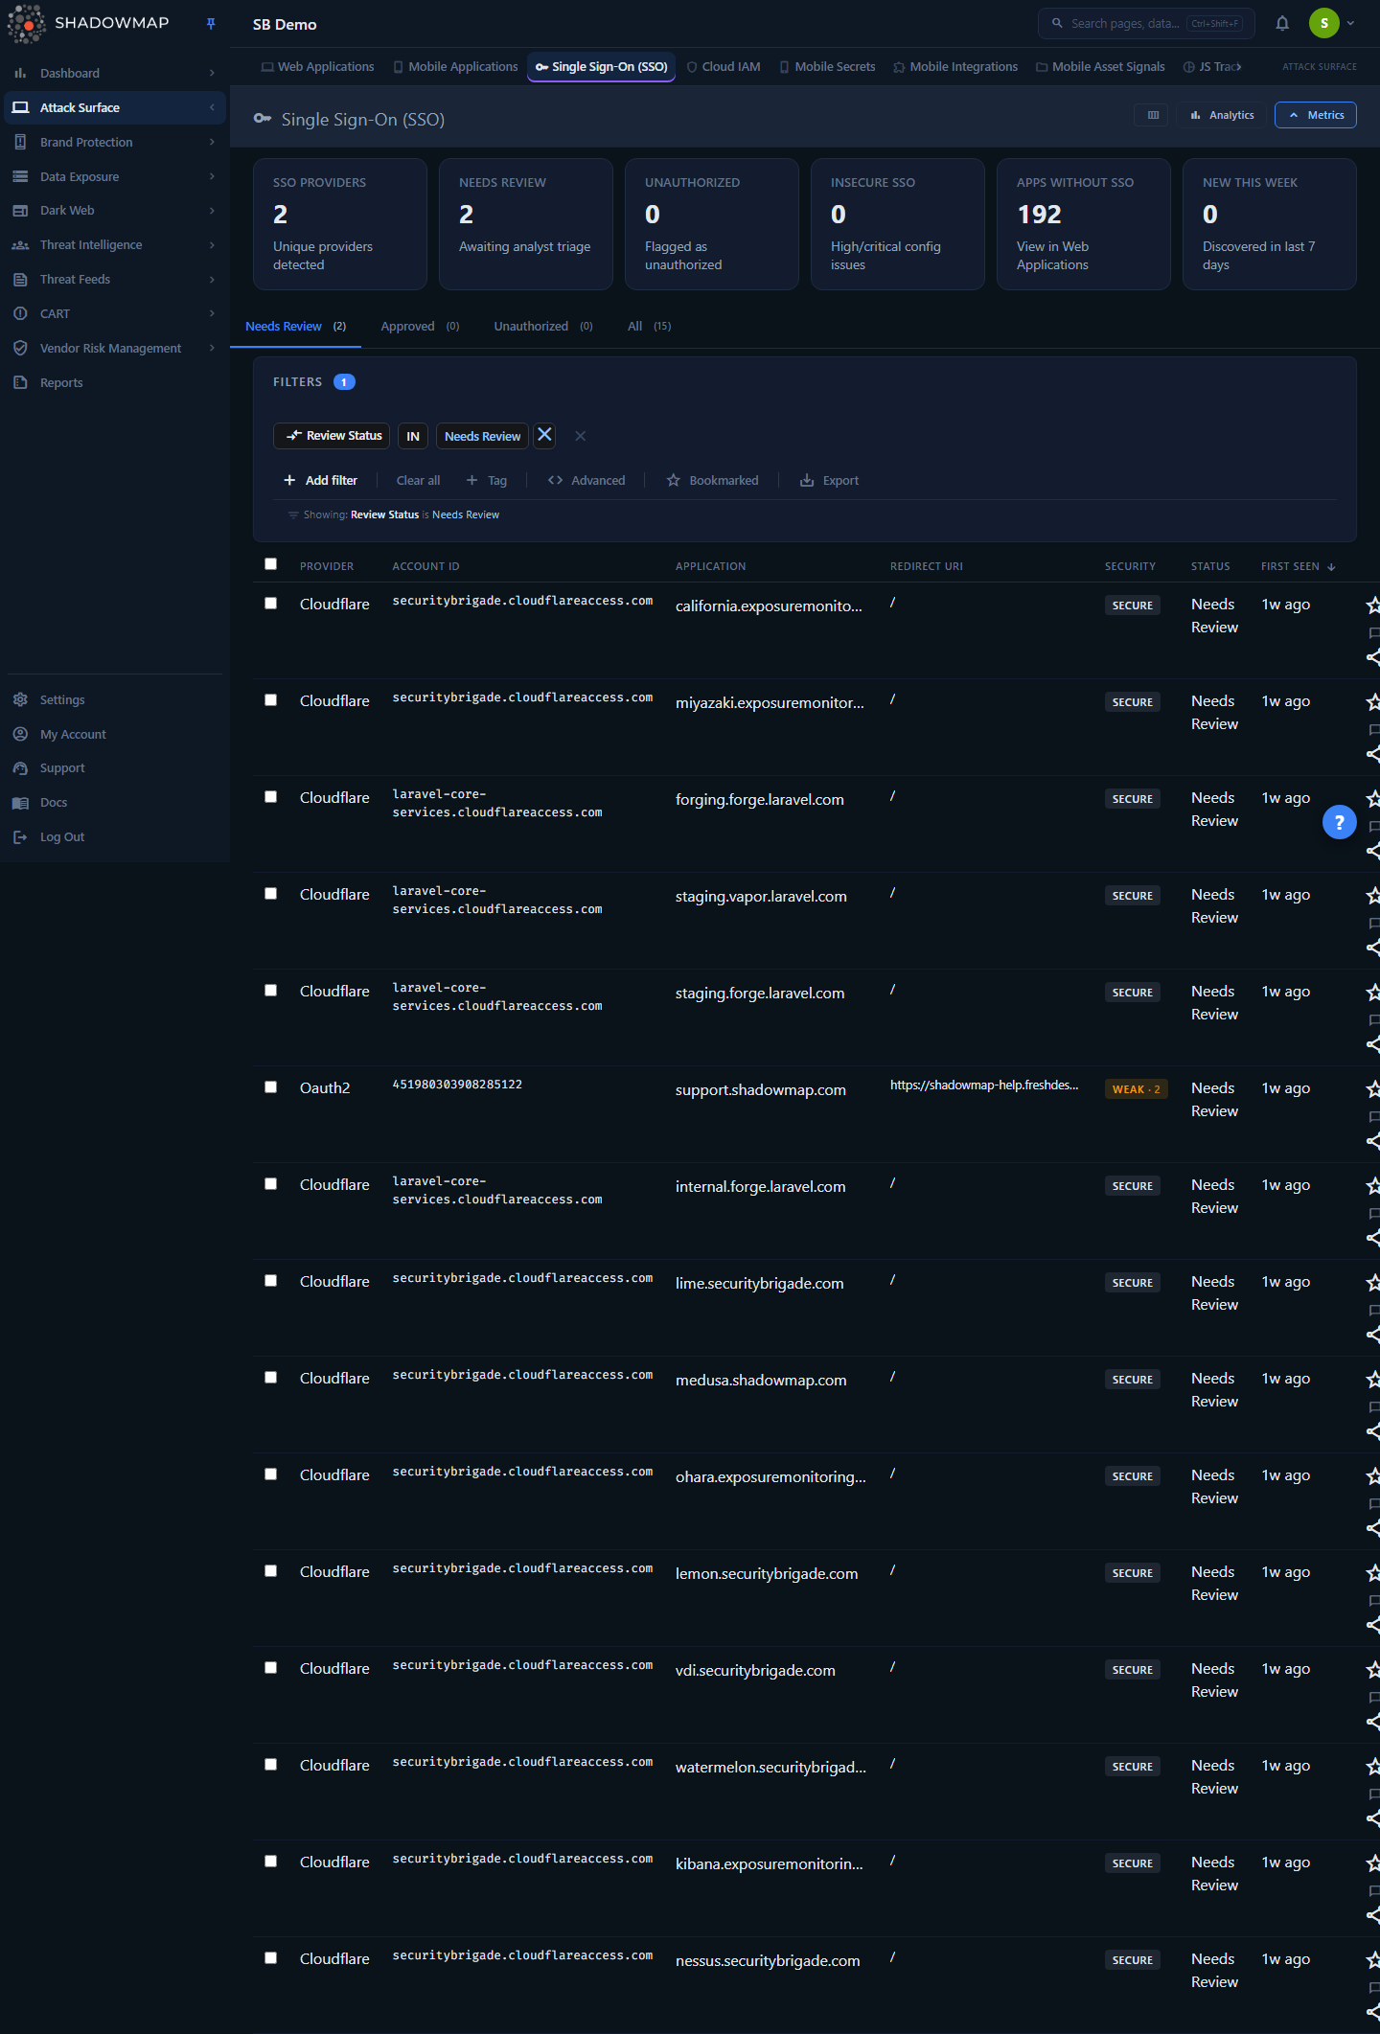
Task: Click Clear all filters
Action: point(418,481)
